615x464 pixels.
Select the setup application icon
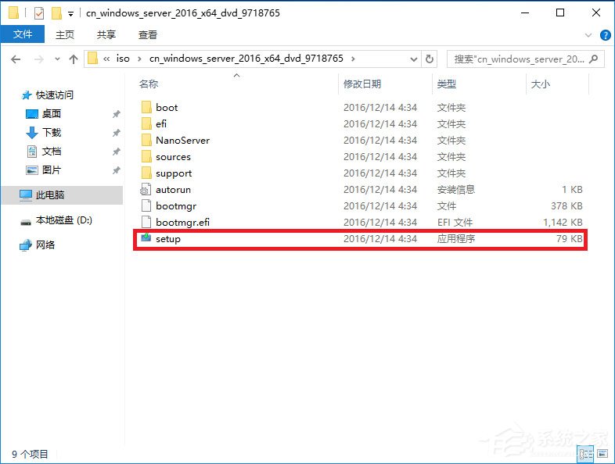coord(146,237)
